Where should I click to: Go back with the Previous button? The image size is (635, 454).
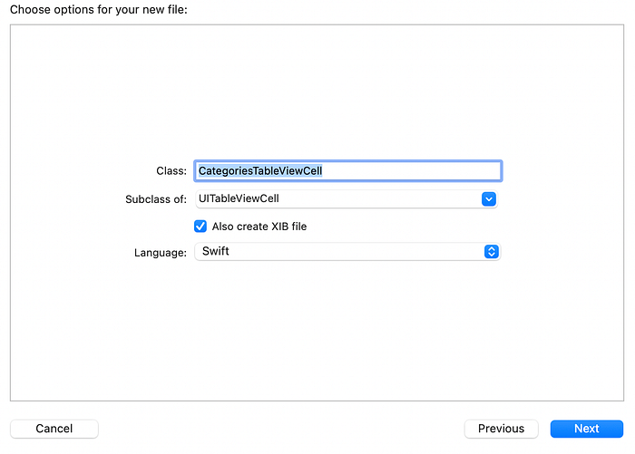[x=501, y=429]
